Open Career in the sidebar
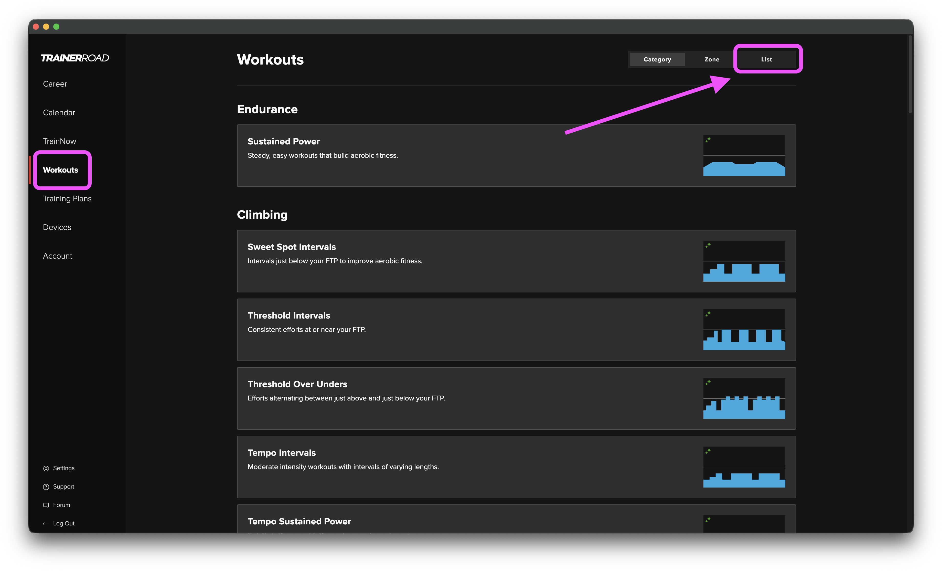942x571 pixels. coord(55,84)
